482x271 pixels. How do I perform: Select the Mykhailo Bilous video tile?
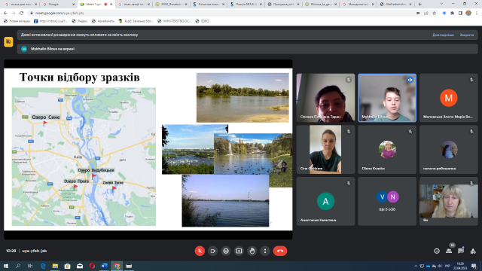pos(387,98)
